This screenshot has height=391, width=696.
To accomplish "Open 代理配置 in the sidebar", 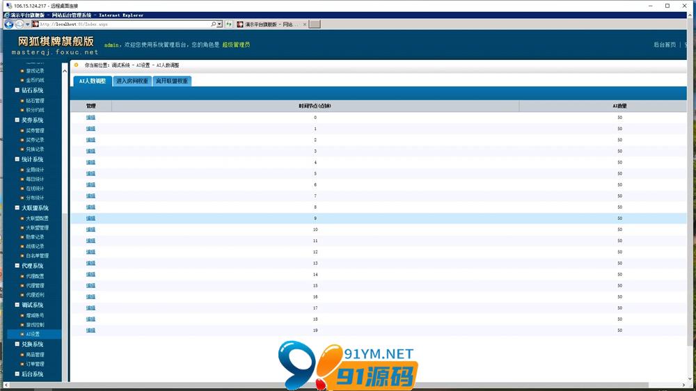I will pos(35,276).
